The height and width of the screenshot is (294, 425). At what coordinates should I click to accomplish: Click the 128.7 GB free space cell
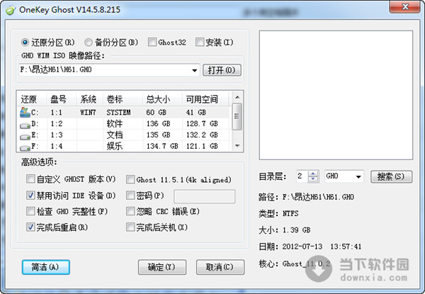(202, 124)
